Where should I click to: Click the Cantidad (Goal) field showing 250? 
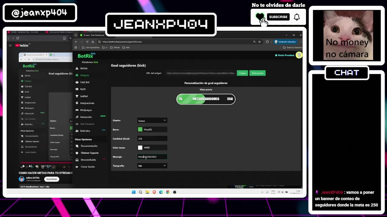click(152, 139)
